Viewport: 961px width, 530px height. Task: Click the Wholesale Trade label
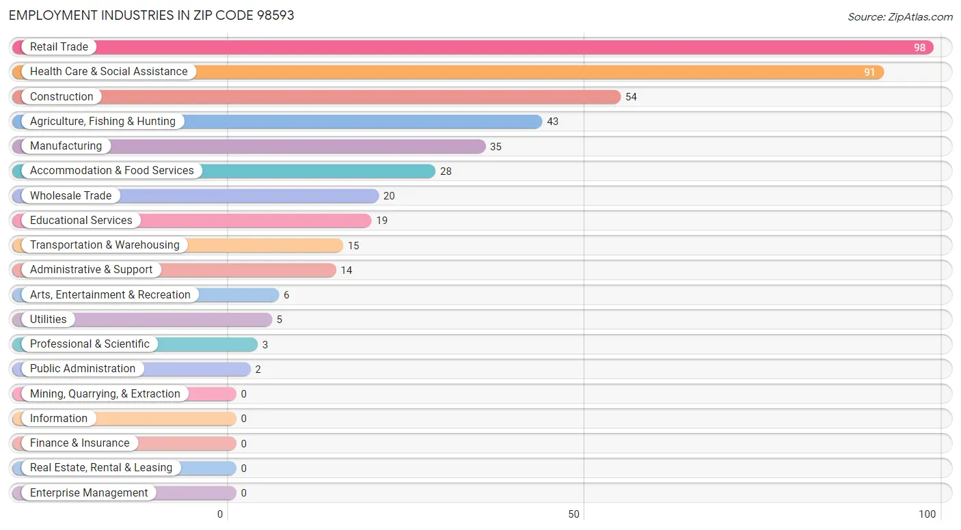(x=70, y=195)
